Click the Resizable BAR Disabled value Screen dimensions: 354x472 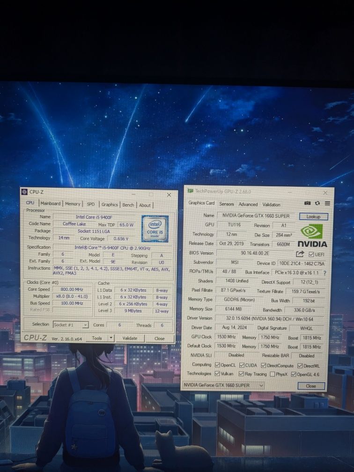coord(306,355)
